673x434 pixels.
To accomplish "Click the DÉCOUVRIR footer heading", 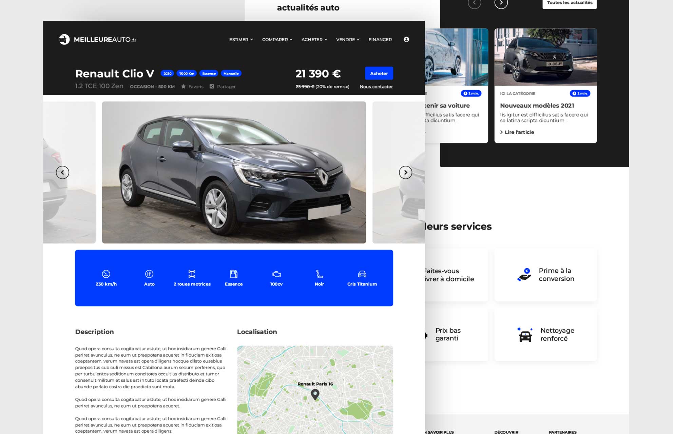I will coord(506,432).
